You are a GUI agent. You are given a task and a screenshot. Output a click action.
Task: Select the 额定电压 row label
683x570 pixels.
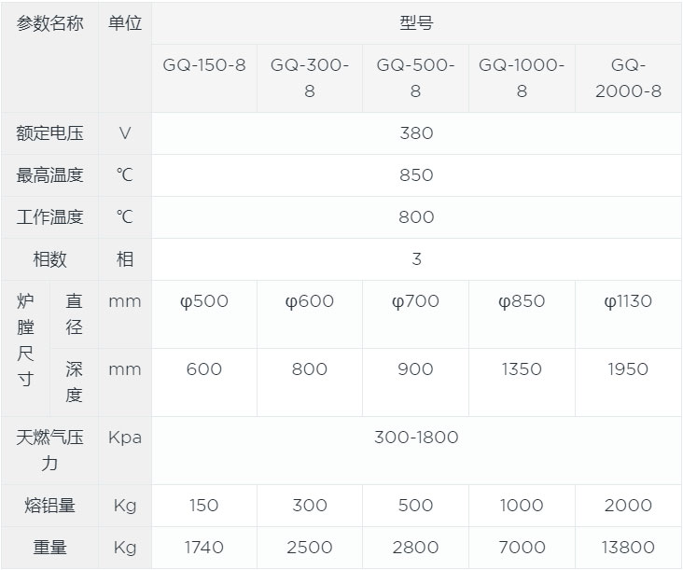(x=50, y=133)
